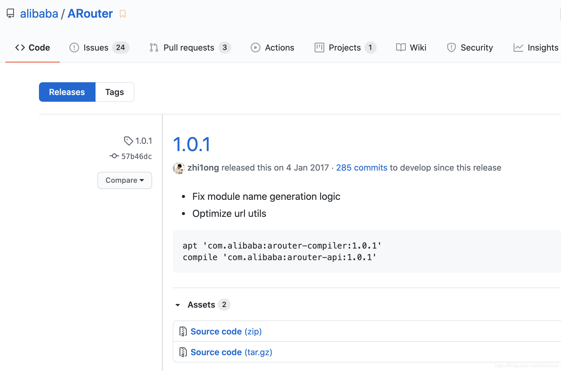Open the Security tab

(x=470, y=48)
